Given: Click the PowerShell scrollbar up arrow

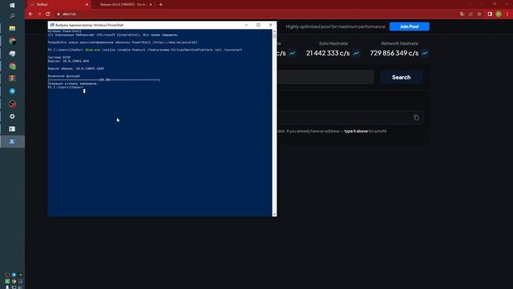Looking at the screenshot, I should (274, 31).
